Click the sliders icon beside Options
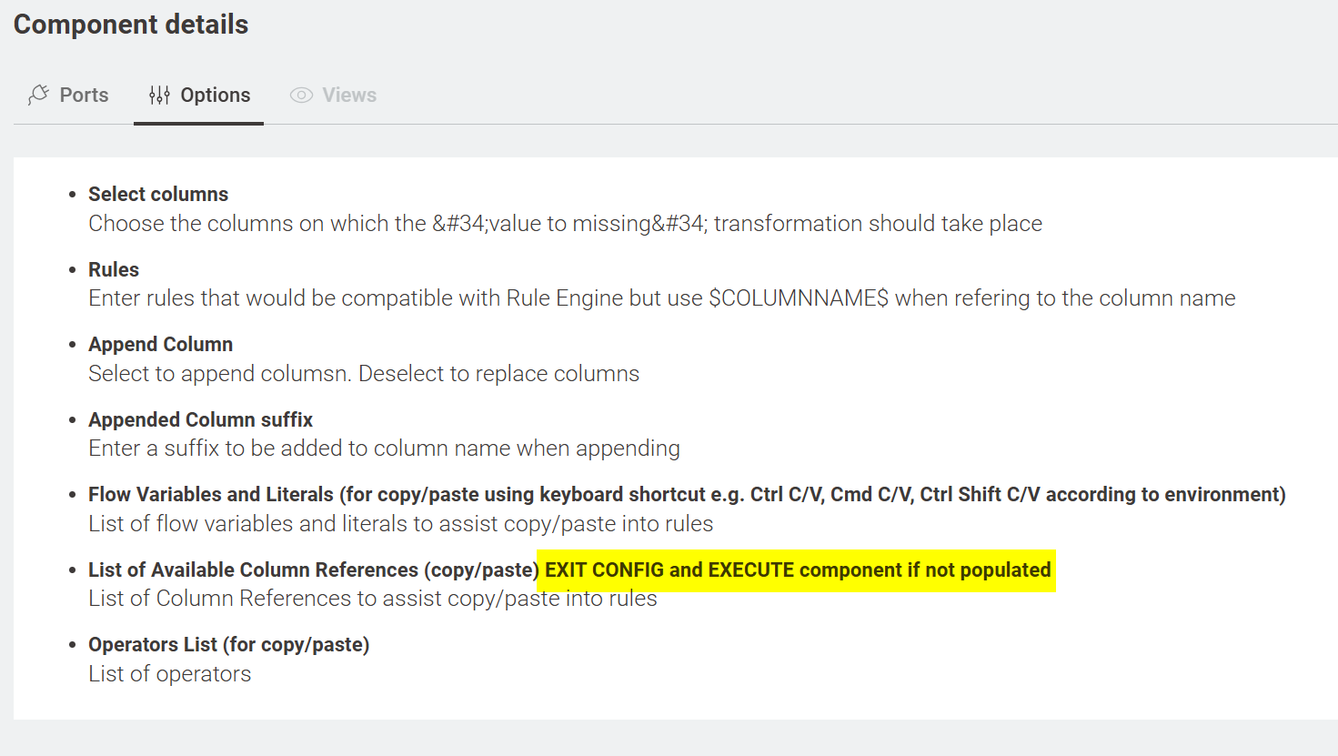Screen dimensions: 1338x756 [159, 95]
